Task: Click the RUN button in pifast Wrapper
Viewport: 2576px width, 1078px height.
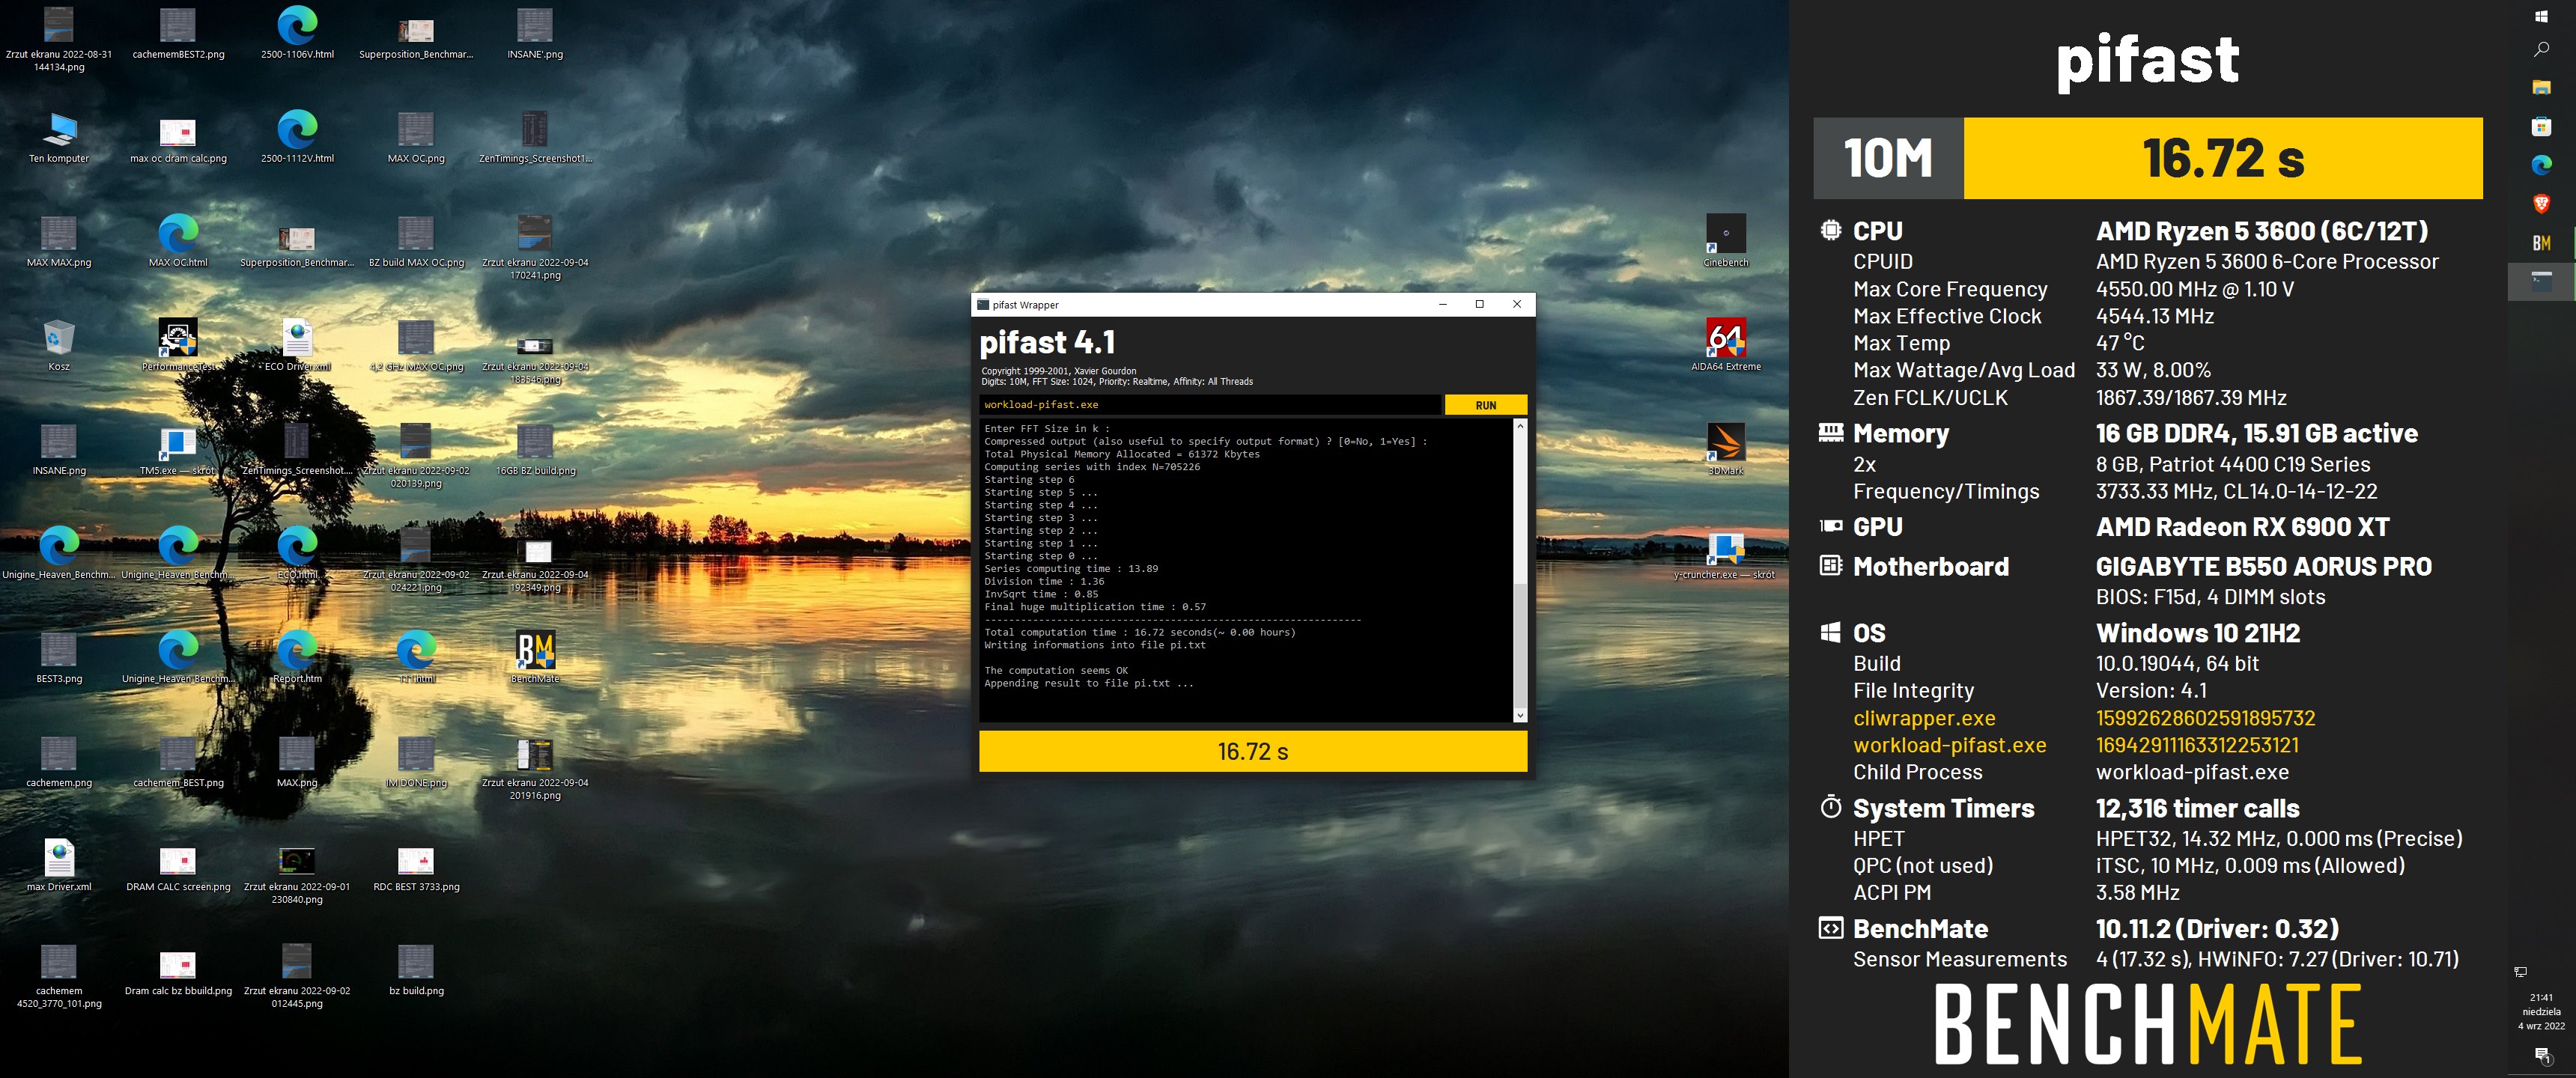Action: pos(1485,405)
